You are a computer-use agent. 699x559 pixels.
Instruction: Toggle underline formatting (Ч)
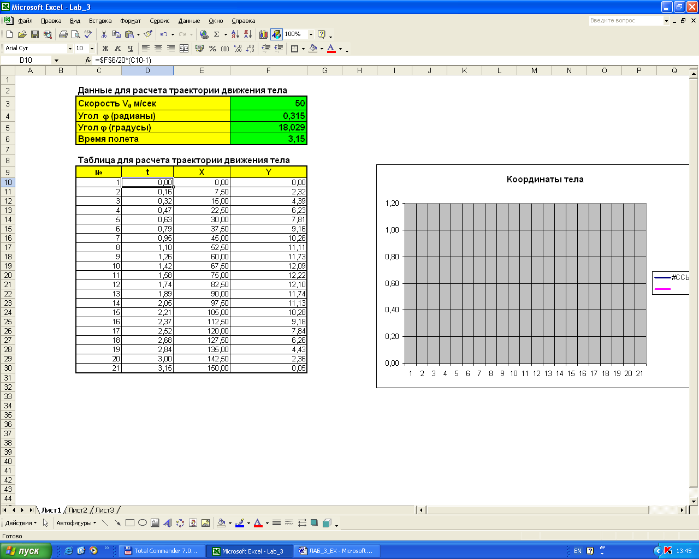[131, 49]
